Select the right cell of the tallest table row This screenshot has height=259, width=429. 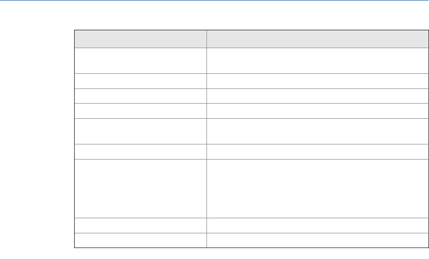tap(315, 188)
